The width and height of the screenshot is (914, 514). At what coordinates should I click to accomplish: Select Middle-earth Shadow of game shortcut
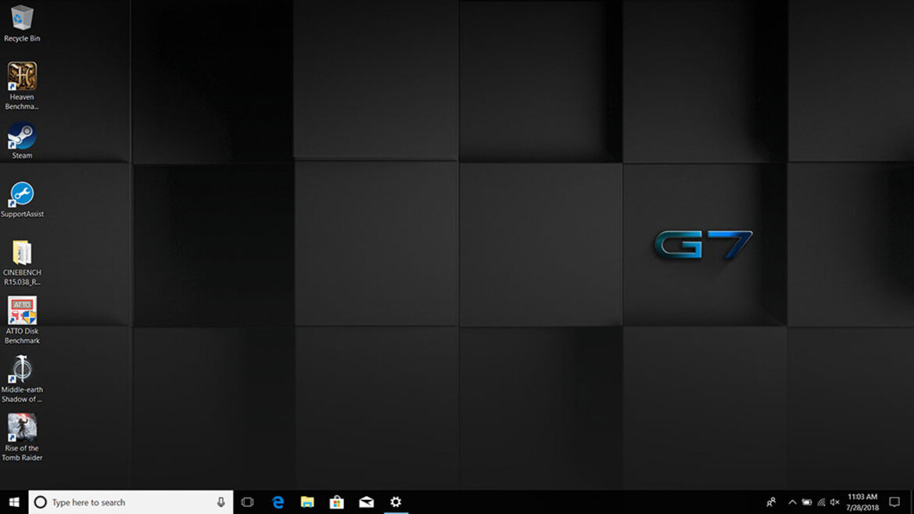(22, 379)
